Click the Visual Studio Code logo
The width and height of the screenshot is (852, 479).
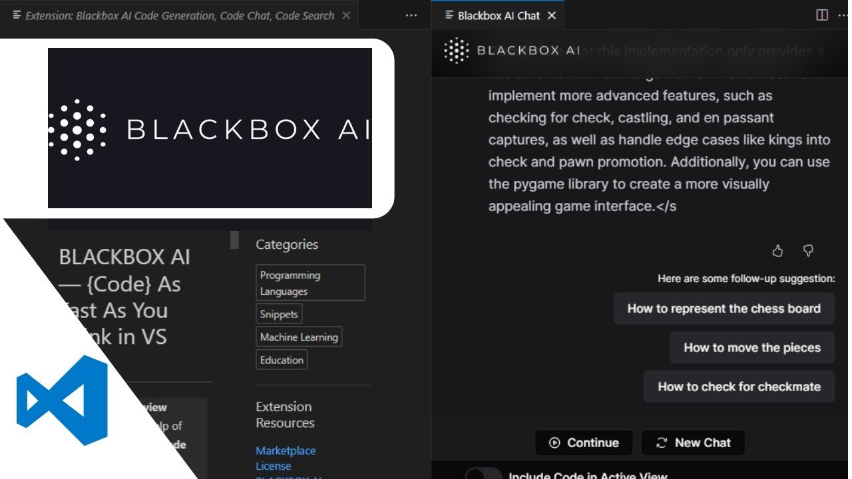pos(62,400)
